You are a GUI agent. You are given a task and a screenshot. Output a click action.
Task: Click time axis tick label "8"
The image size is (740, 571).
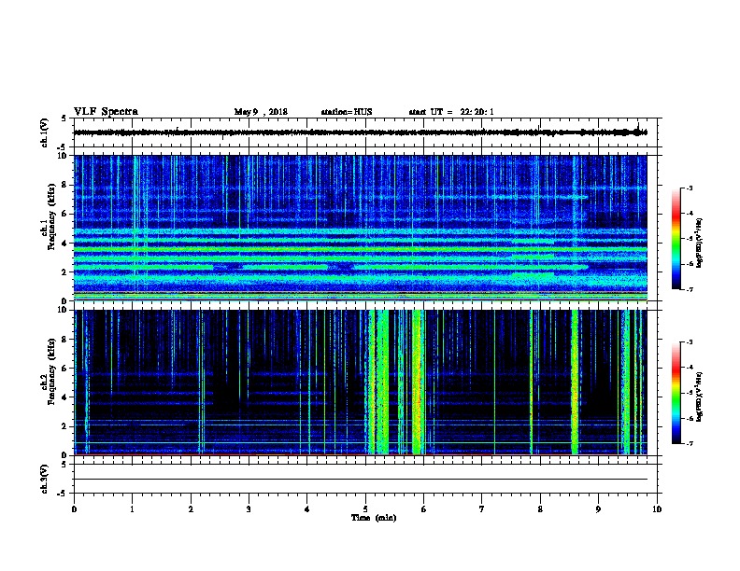tap(540, 508)
